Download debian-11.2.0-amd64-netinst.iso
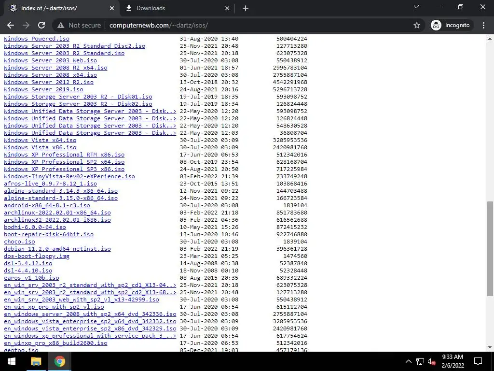 pos(57,249)
